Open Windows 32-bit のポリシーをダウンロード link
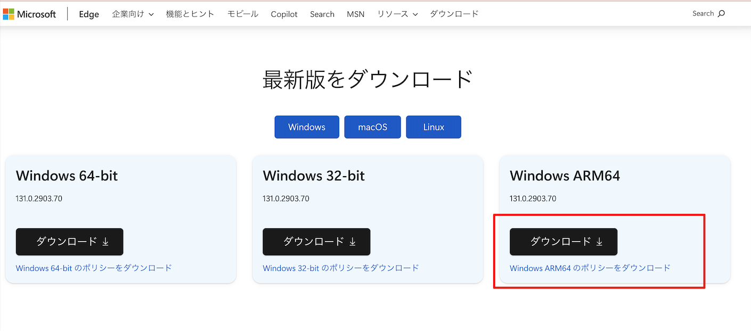 tap(341, 268)
